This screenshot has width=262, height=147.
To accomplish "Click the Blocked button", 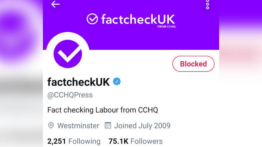I will tap(193, 64).
